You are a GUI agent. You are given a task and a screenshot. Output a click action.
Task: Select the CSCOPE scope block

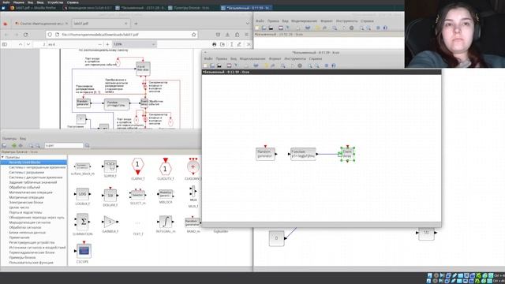tap(84, 250)
